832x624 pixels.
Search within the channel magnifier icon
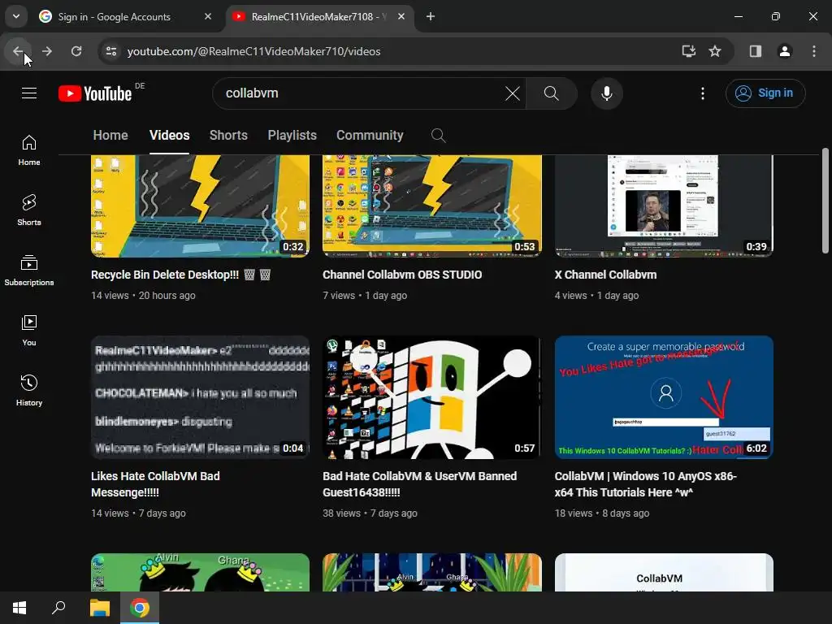point(438,136)
